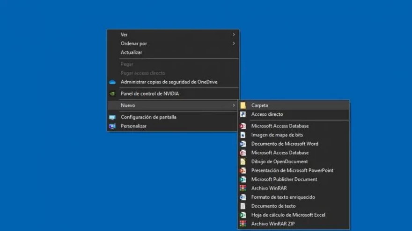Click the display settings monitor icon
Viewport: 412px width, 231px height.
point(112,117)
